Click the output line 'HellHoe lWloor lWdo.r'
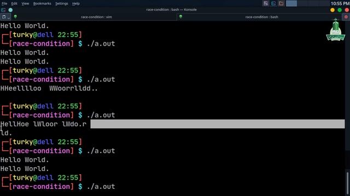This screenshot has height=196, width=350. [43, 124]
